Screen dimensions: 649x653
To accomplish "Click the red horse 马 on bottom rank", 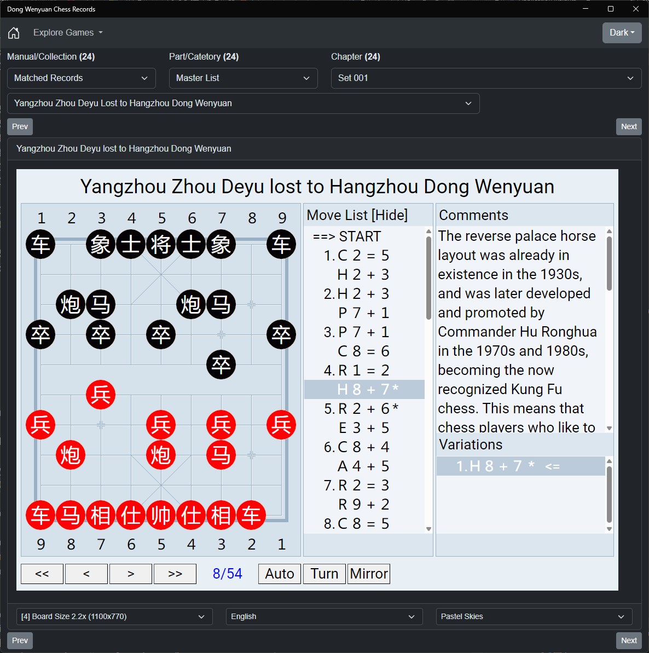I will point(71,515).
